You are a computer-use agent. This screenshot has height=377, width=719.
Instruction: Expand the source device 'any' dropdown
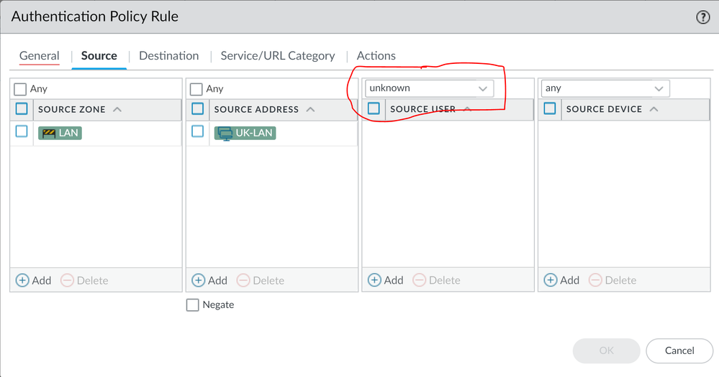point(659,88)
